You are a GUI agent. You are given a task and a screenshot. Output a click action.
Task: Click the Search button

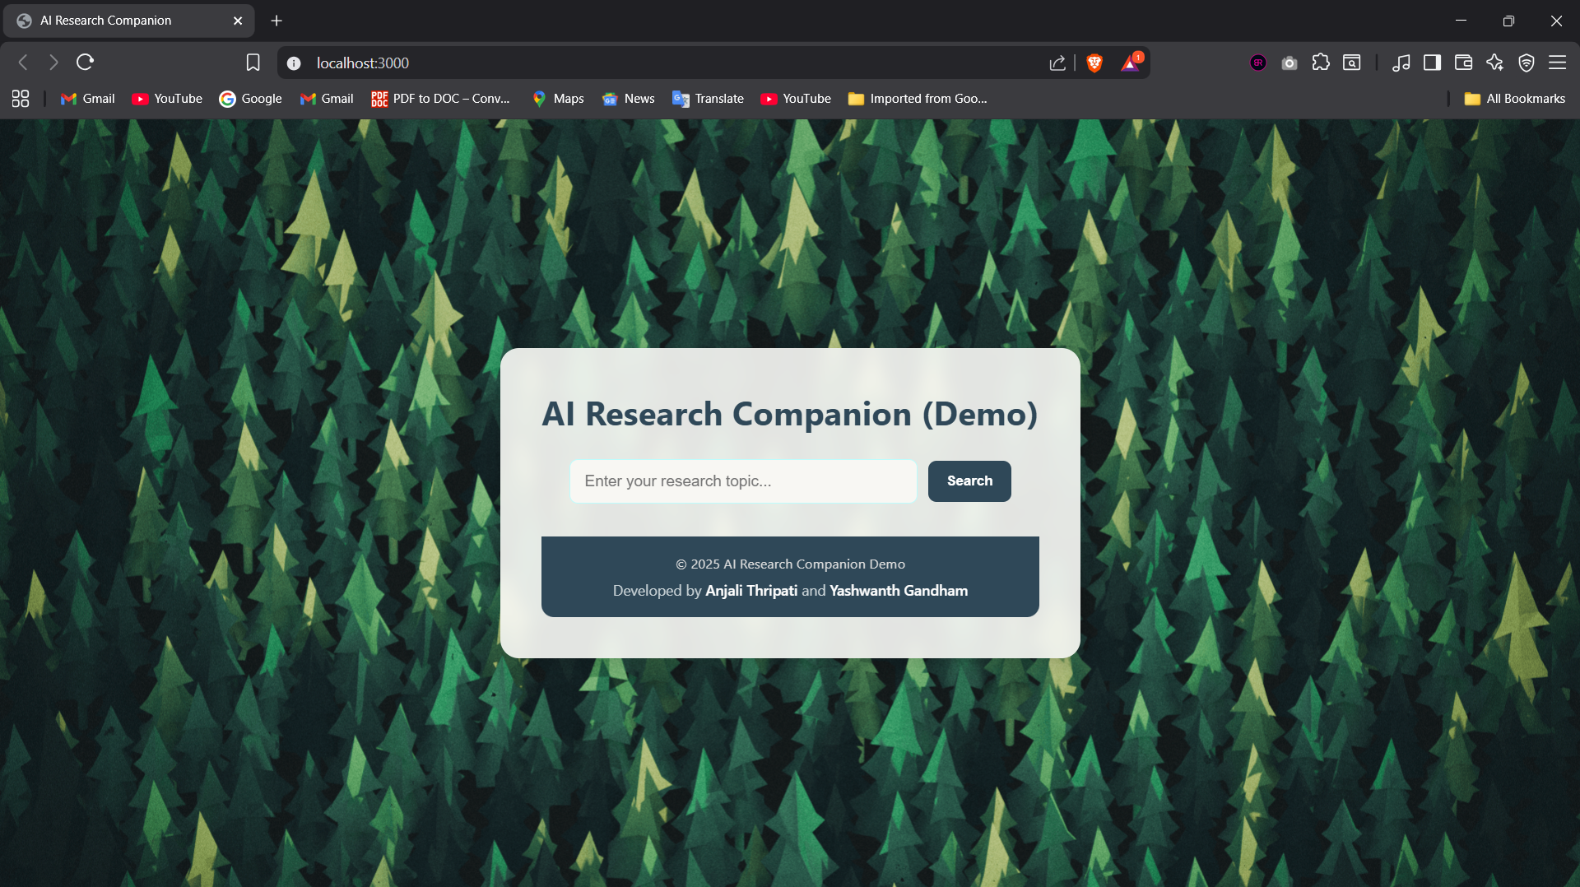coord(969,481)
